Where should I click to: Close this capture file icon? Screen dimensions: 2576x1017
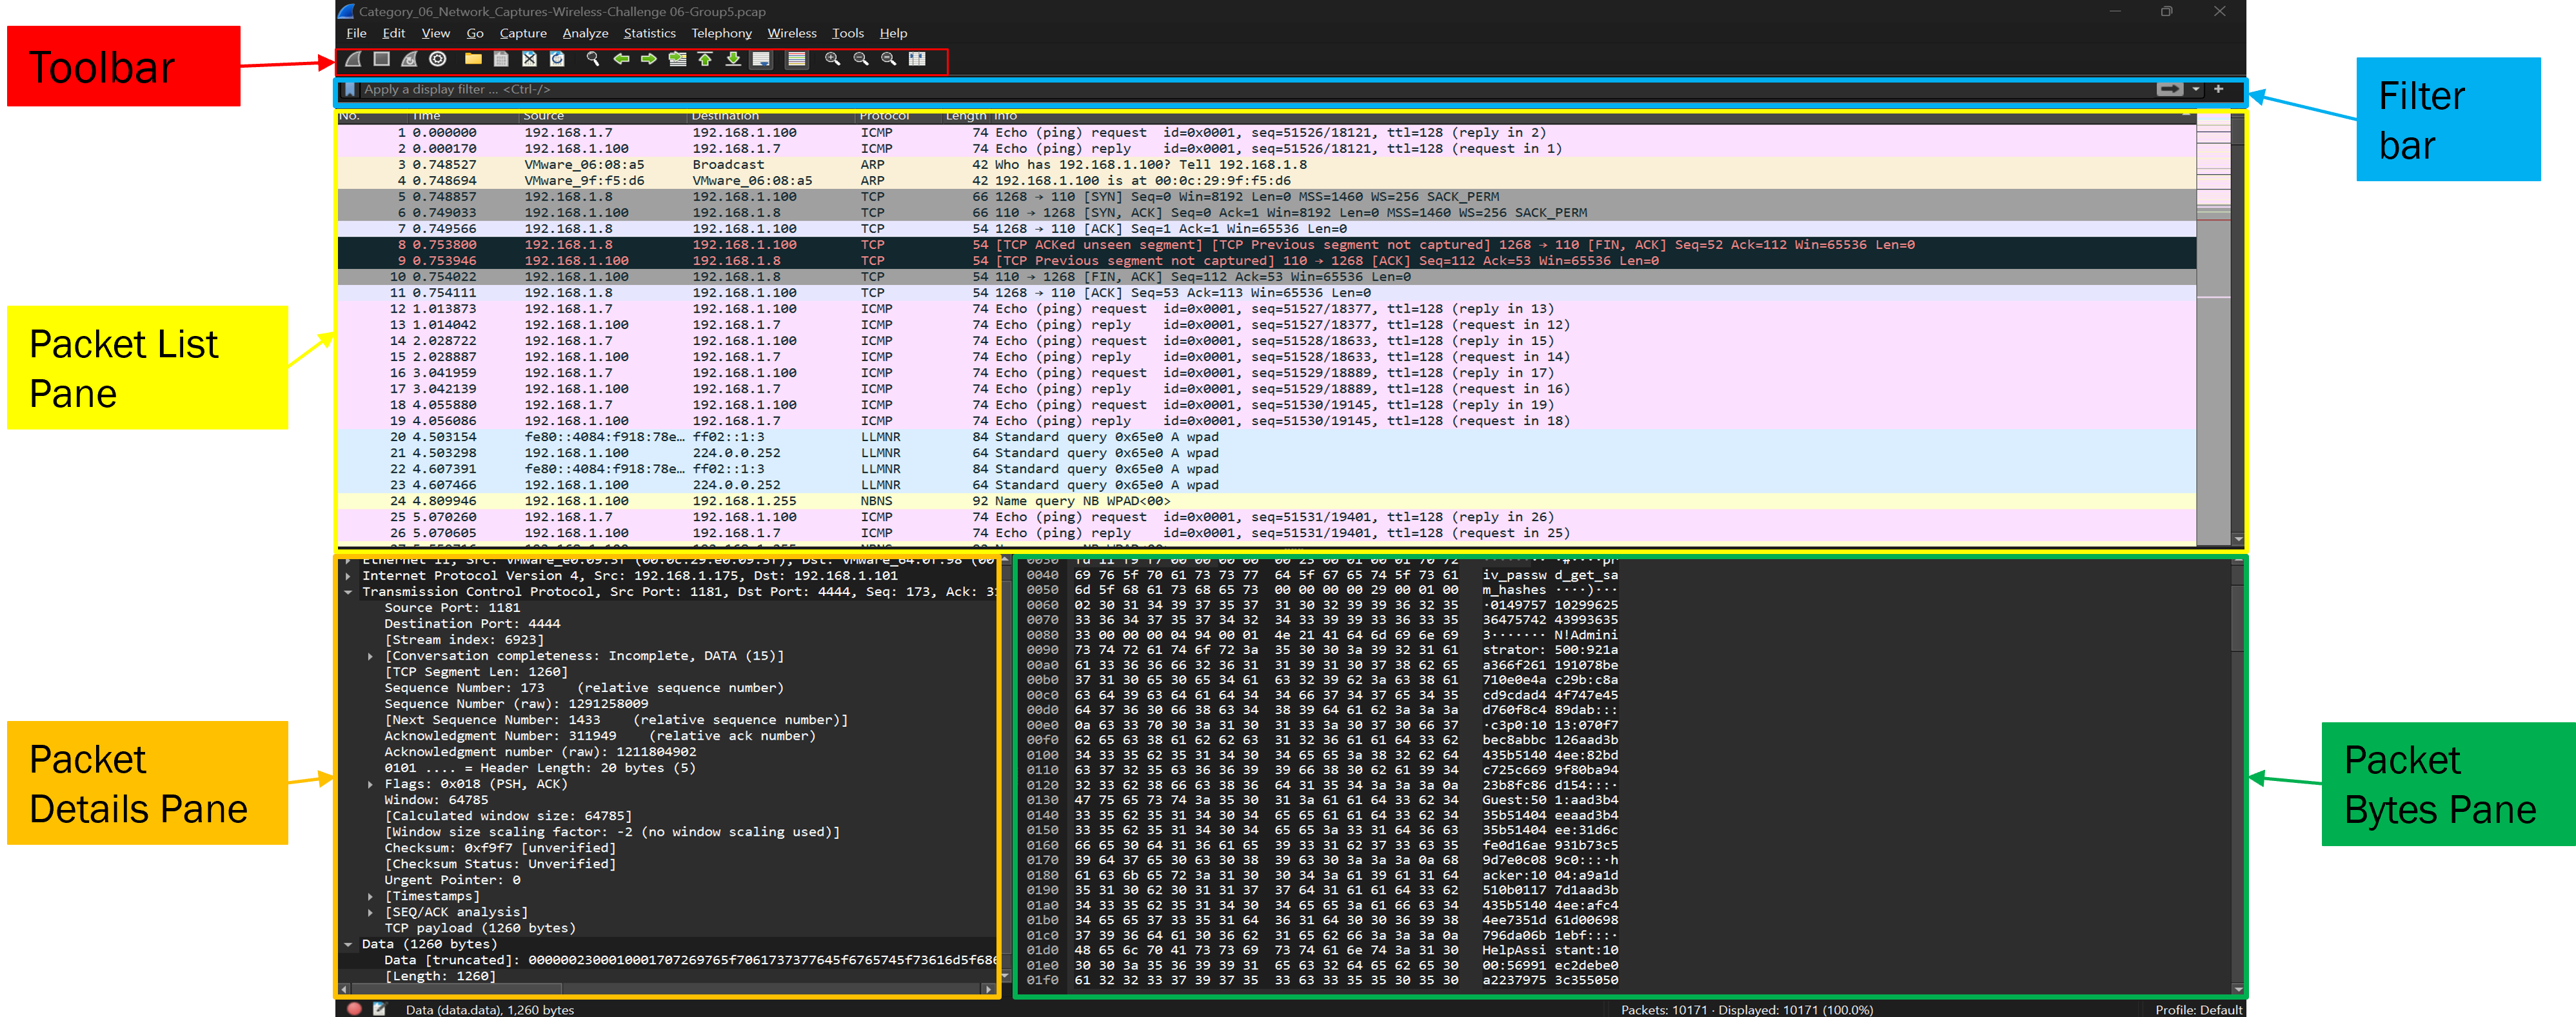click(x=529, y=60)
